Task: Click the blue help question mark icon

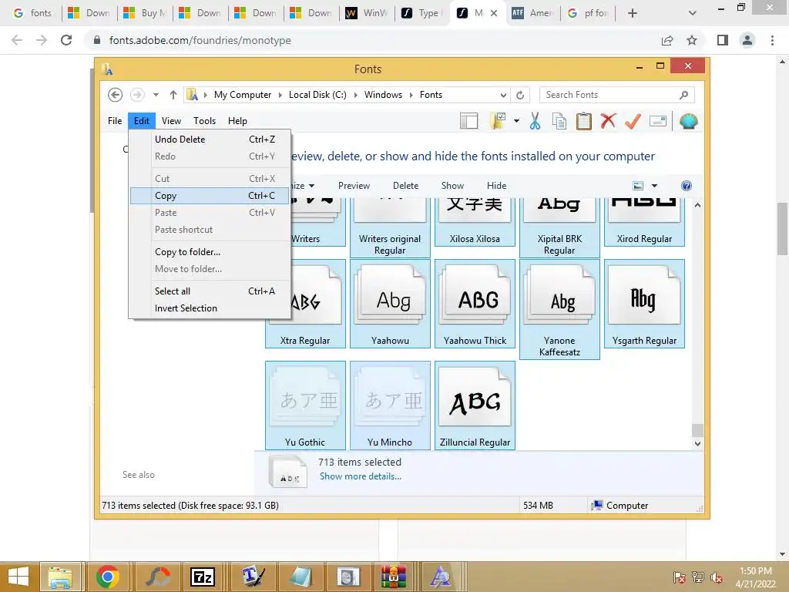Action: point(687,186)
